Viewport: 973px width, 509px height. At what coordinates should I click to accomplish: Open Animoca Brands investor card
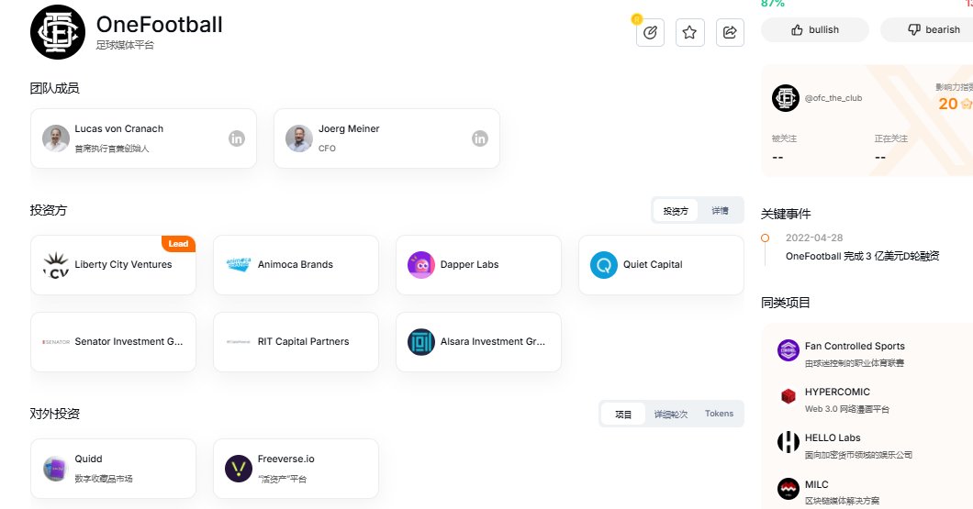296,265
